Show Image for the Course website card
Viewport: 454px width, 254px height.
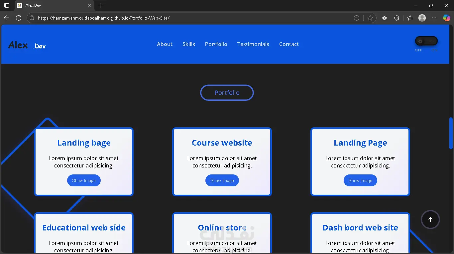(x=222, y=180)
